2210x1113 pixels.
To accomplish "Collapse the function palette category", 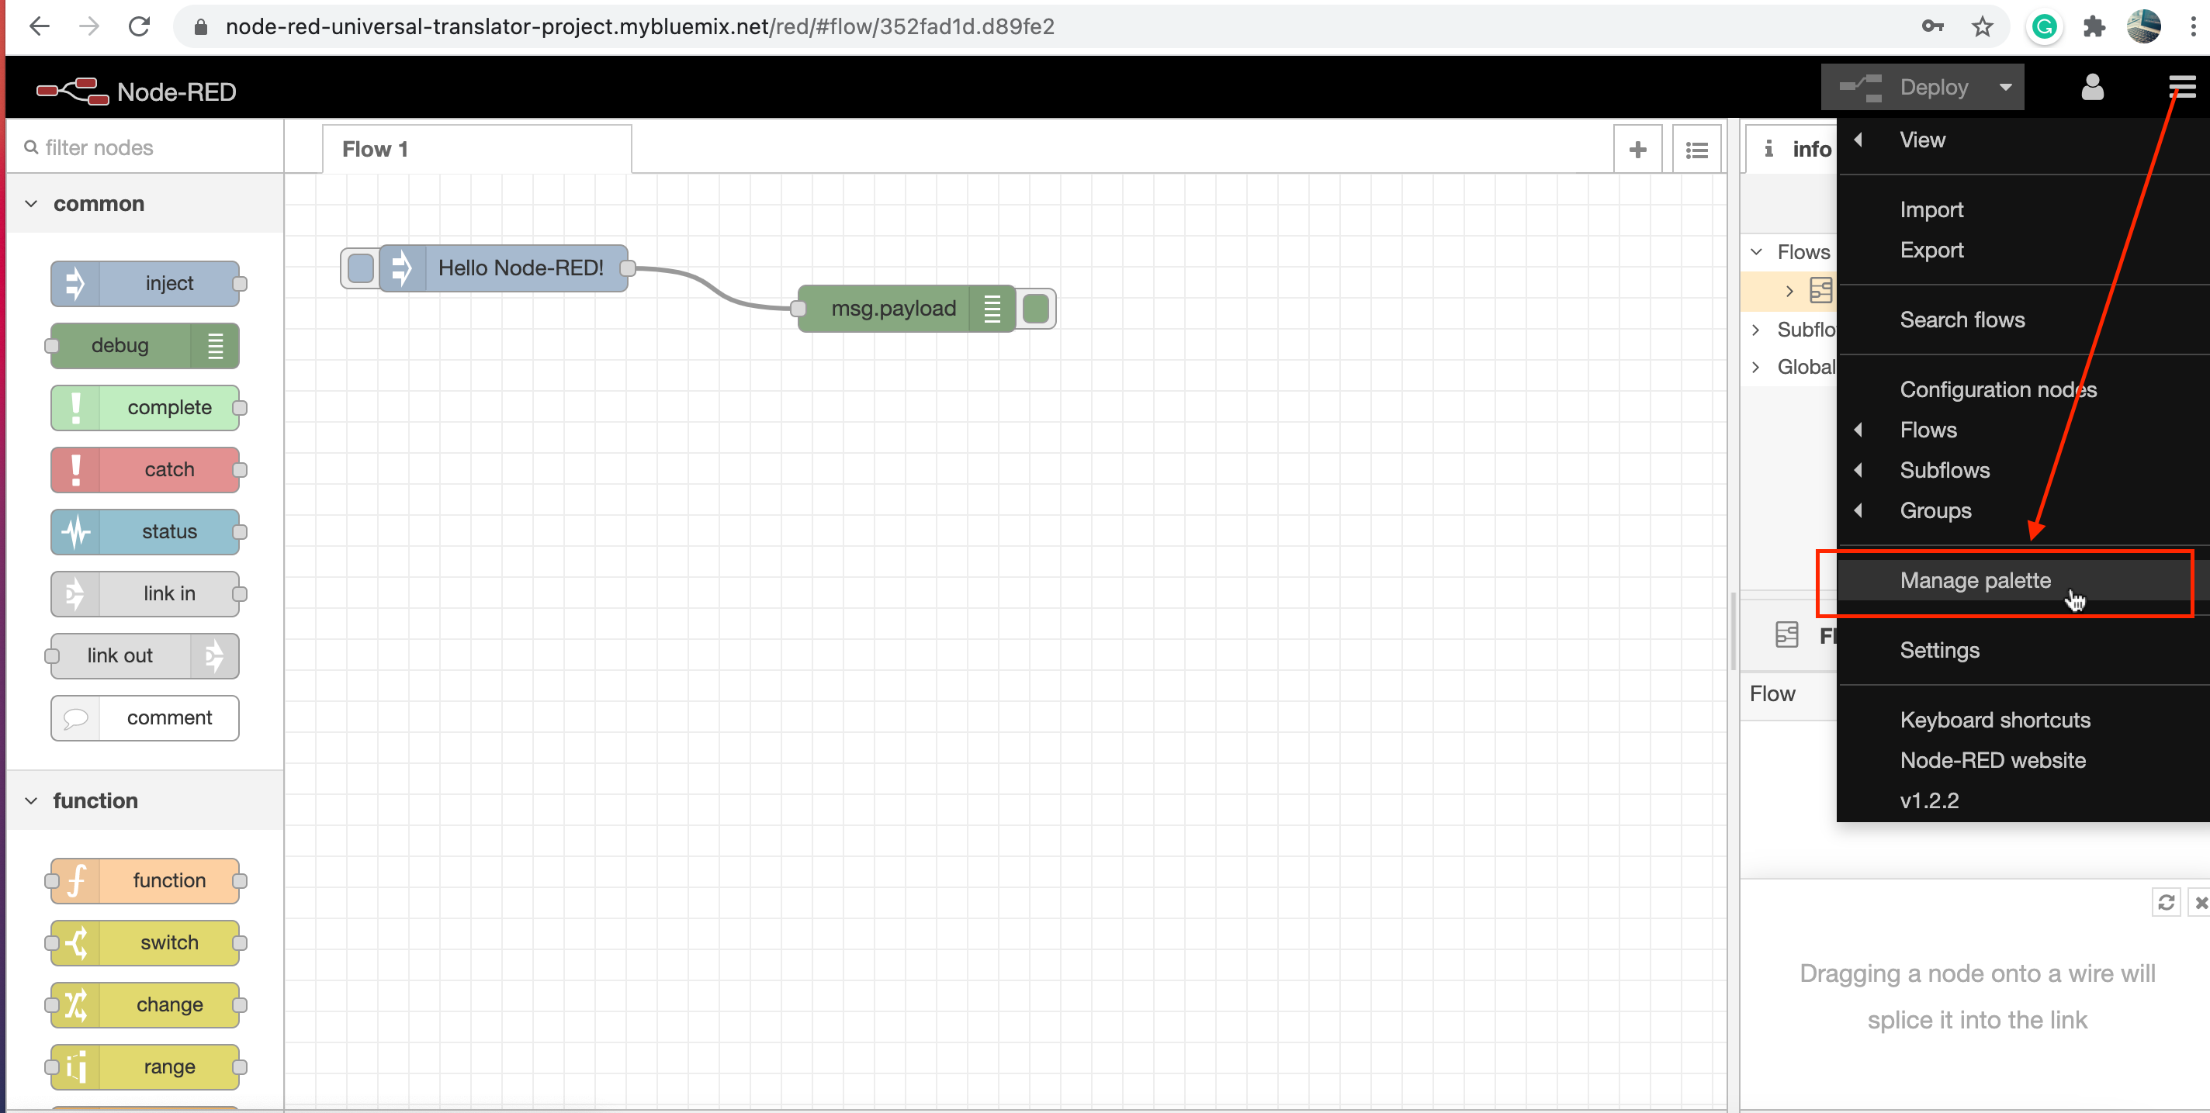I will 32,801.
